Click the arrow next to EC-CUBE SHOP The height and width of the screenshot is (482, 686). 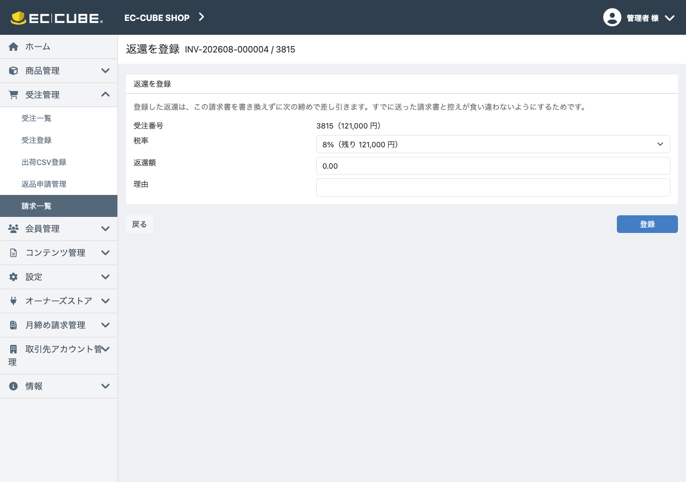pyautogui.click(x=202, y=17)
